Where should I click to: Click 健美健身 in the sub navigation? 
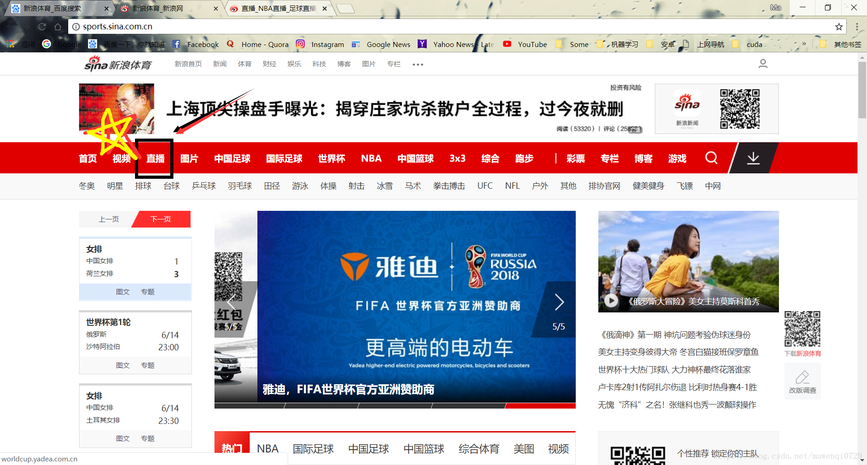pyautogui.click(x=648, y=186)
